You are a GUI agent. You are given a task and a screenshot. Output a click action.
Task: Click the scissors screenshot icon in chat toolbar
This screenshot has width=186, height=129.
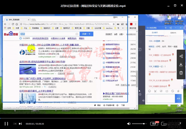pyautogui.click(x=155, y=91)
